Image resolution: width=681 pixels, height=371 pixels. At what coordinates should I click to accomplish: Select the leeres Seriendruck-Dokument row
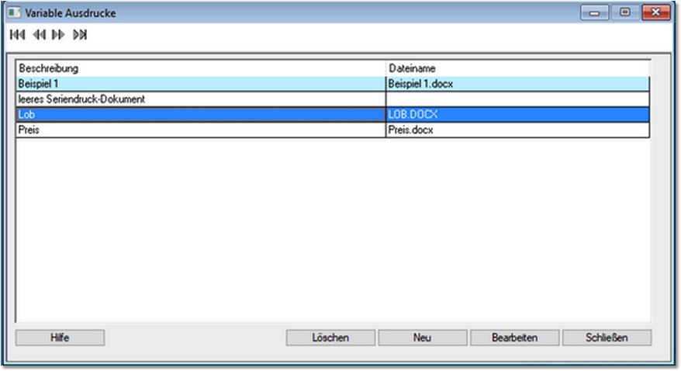(x=200, y=99)
